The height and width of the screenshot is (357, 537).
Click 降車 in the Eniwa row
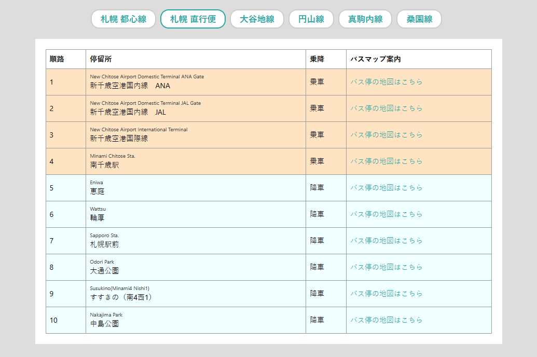click(x=317, y=188)
